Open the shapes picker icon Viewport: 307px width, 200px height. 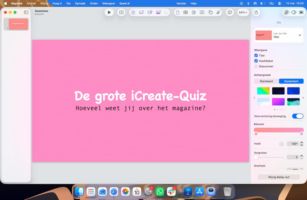tap(210, 12)
